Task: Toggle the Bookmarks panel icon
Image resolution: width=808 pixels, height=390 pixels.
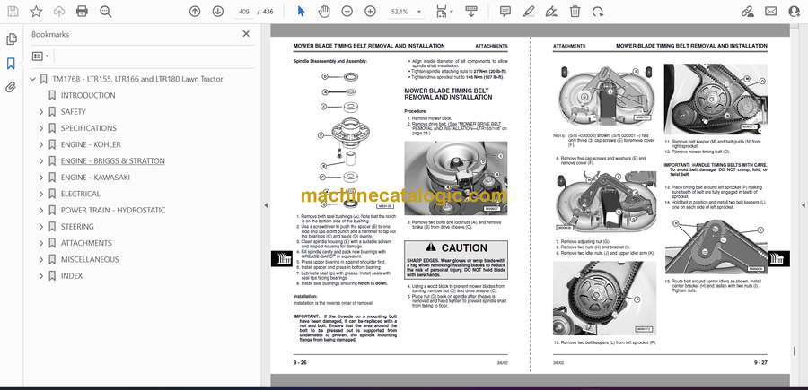Action: coord(11,64)
